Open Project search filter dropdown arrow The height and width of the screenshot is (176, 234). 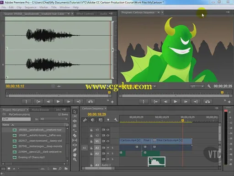click(x=7, y=119)
